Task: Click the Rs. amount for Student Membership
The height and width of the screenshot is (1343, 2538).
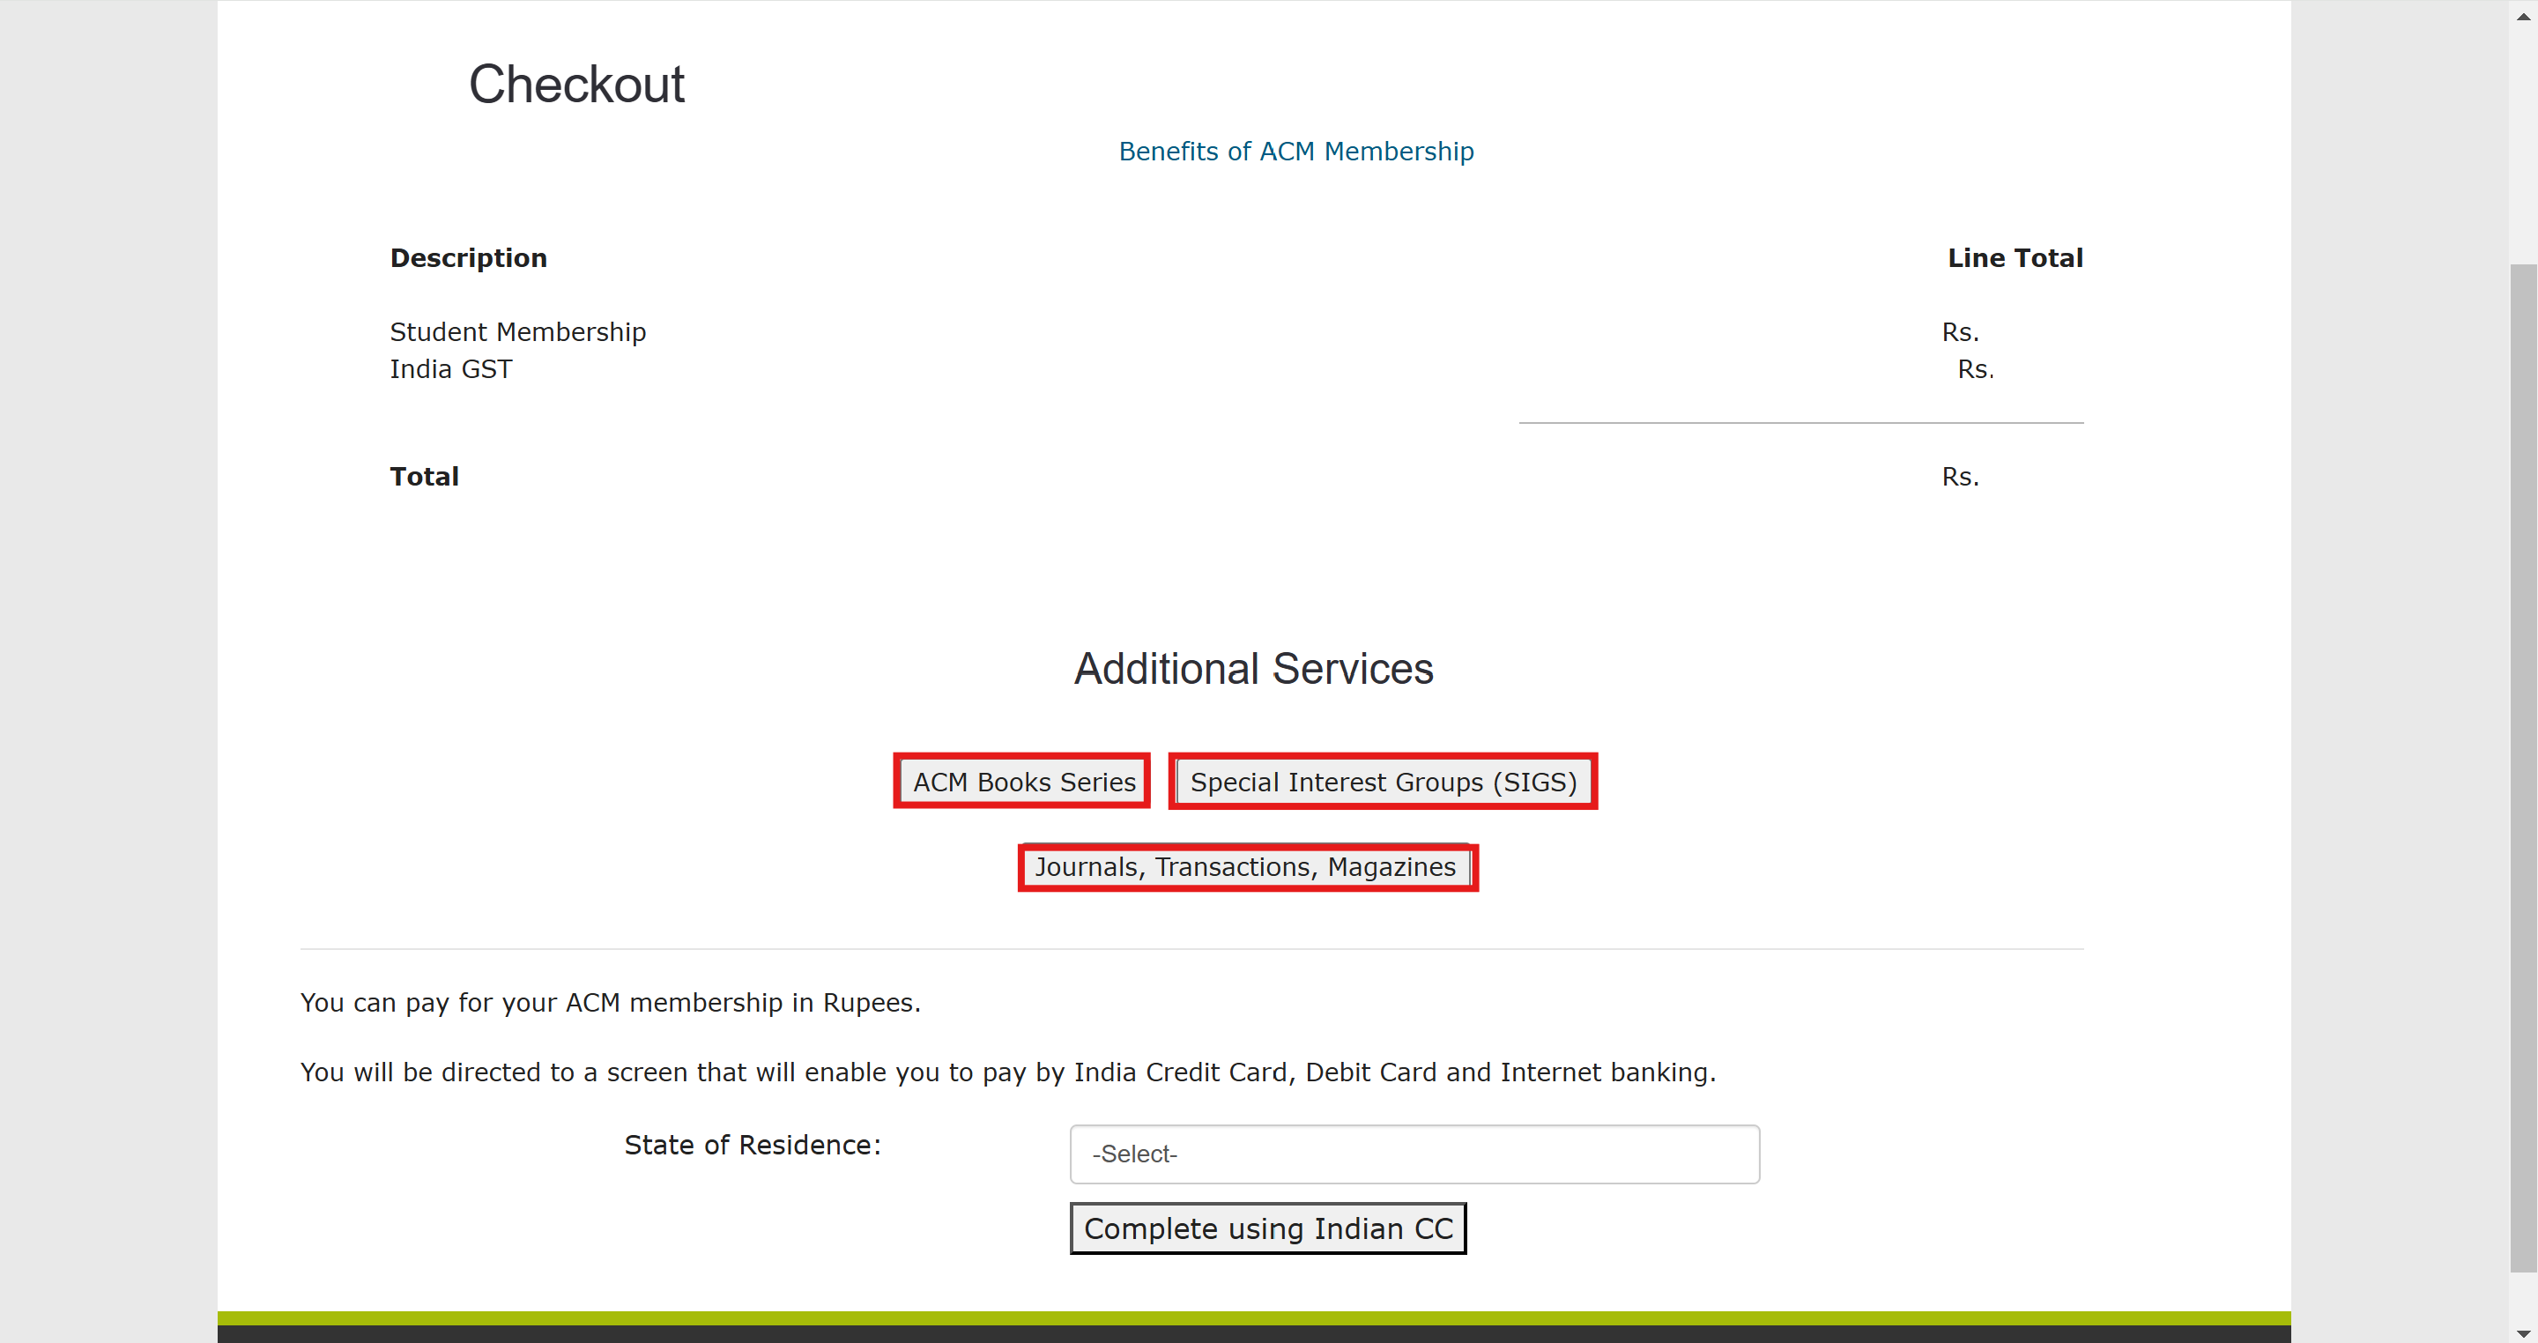Action: coord(1960,332)
